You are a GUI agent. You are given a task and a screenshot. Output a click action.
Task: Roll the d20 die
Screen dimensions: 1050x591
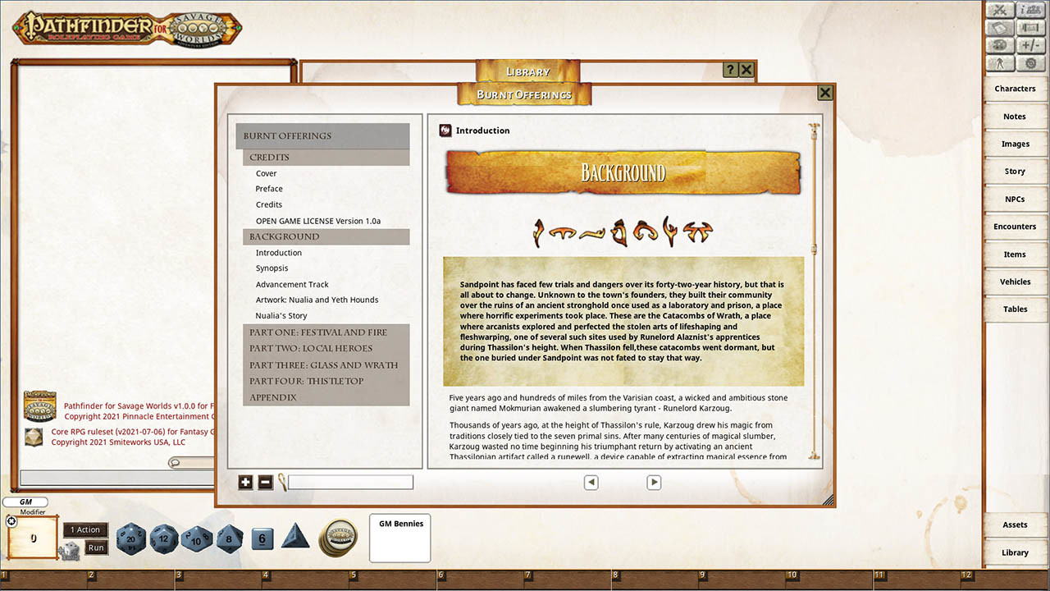[131, 539]
